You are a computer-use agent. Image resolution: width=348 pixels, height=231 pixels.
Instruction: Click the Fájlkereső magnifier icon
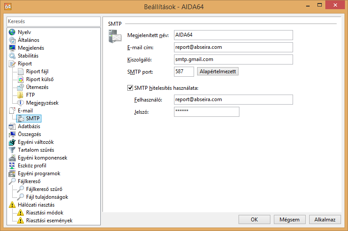(12, 181)
